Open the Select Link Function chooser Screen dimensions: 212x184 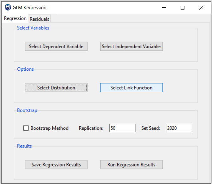(x=132, y=88)
